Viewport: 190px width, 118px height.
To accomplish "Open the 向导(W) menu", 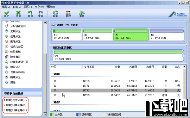I will click(x=39, y=7).
